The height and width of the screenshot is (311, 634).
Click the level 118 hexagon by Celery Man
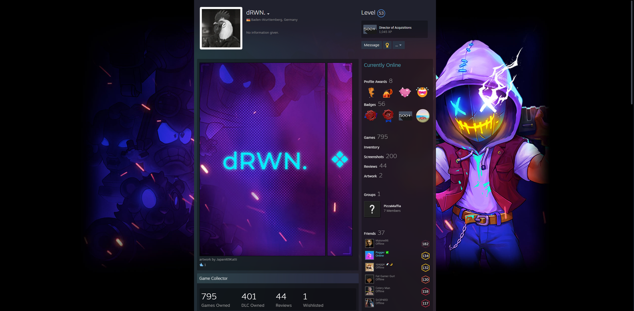pos(425,291)
